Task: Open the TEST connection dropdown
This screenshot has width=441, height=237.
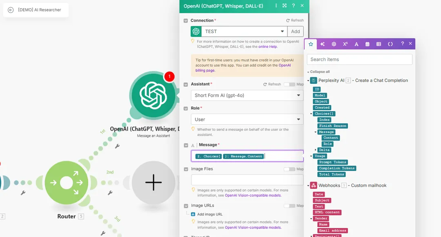Action: (x=244, y=31)
